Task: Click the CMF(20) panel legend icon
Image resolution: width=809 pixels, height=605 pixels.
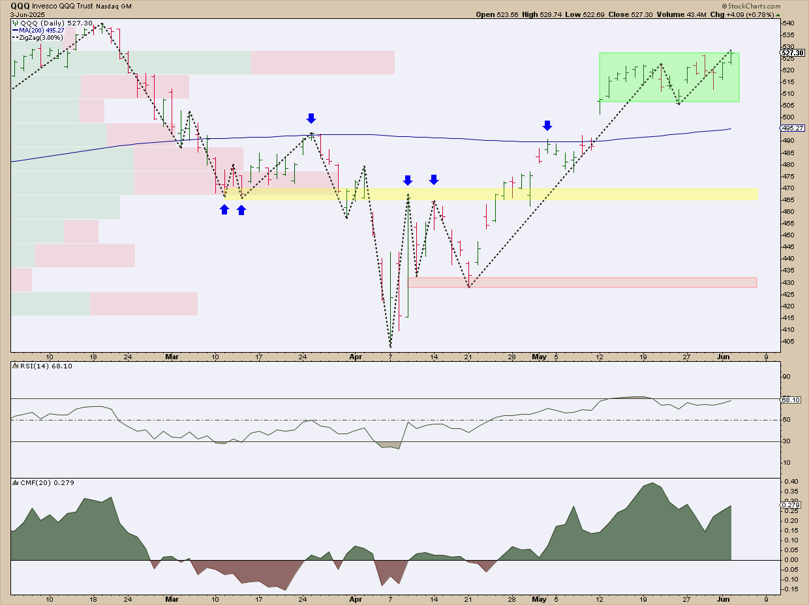Action: [14, 482]
